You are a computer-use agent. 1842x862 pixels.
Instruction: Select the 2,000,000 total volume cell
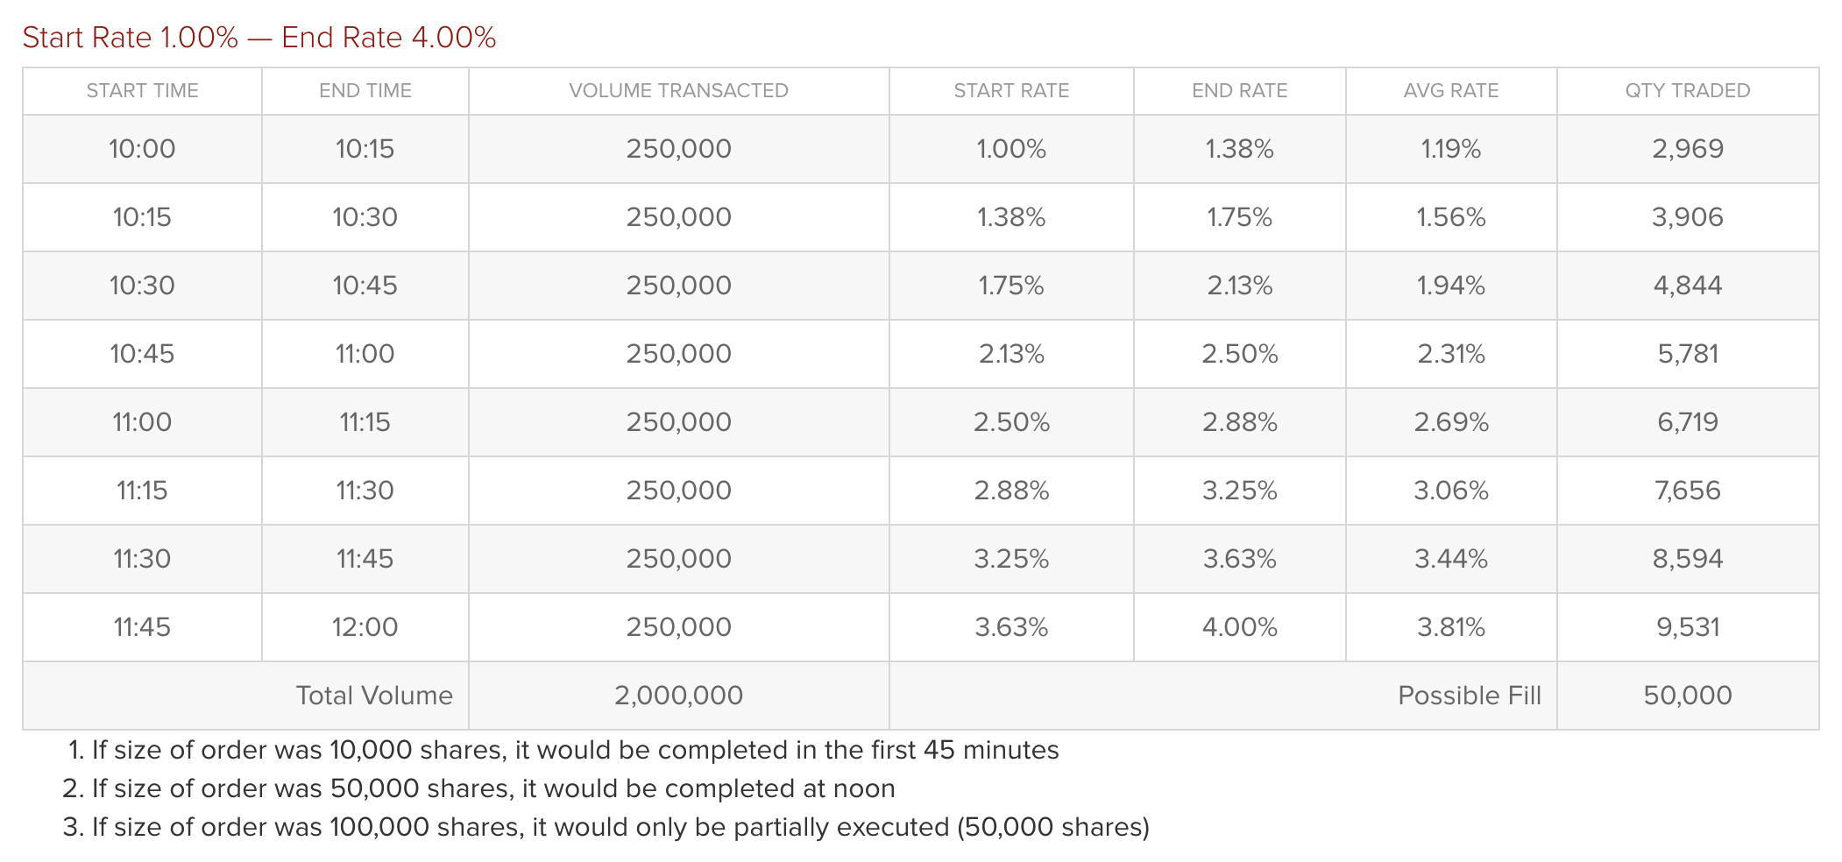(x=678, y=696)
